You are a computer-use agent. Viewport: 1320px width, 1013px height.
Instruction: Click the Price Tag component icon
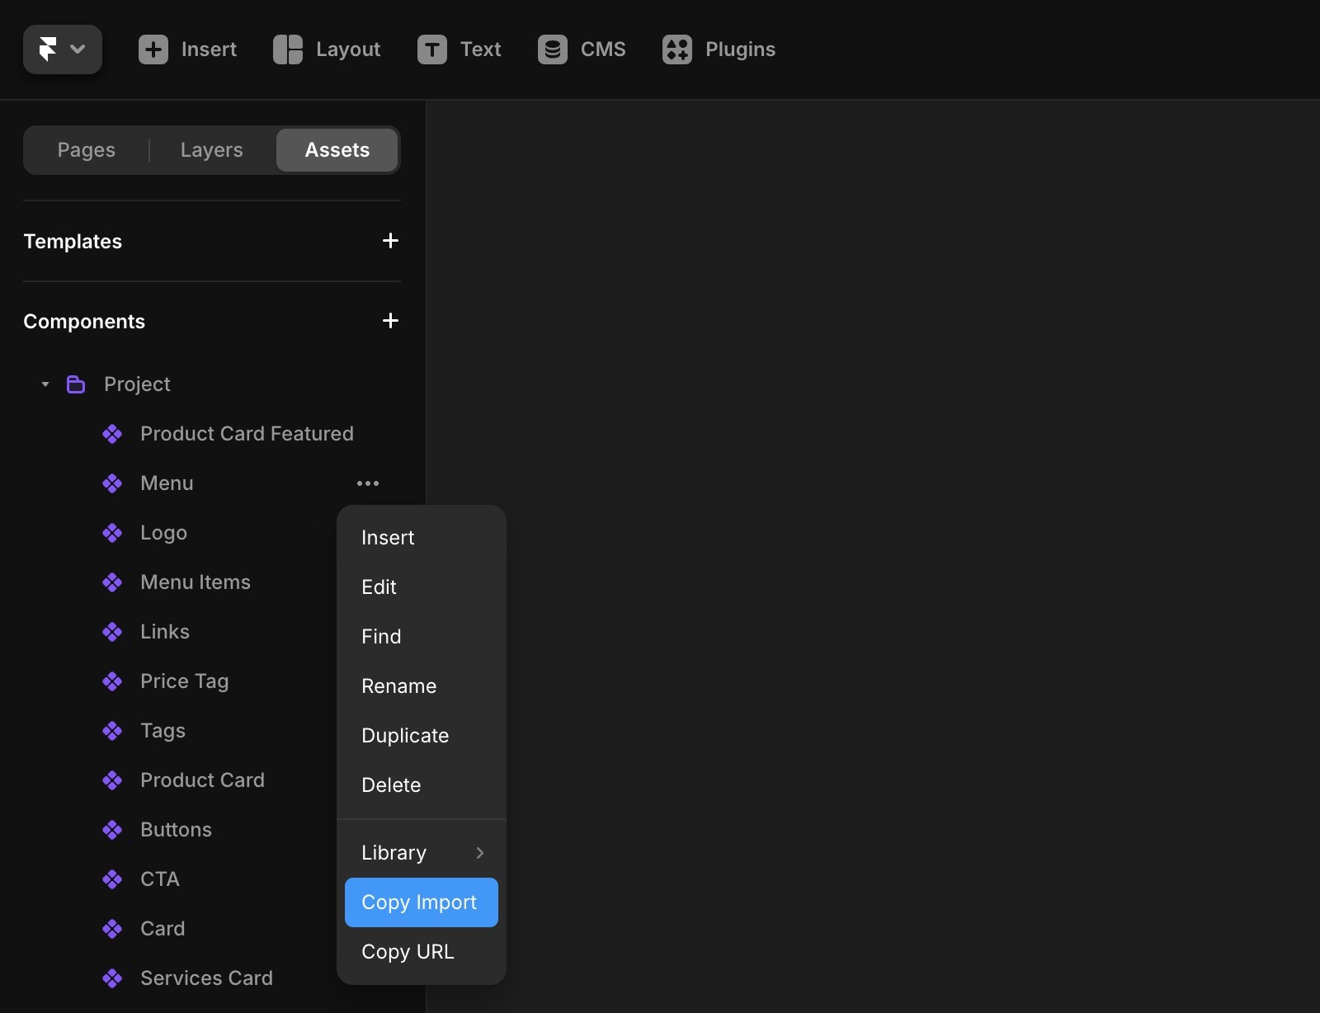[112, 681]
